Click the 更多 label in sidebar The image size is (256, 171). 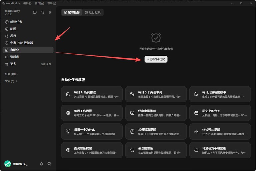point(13,64)
